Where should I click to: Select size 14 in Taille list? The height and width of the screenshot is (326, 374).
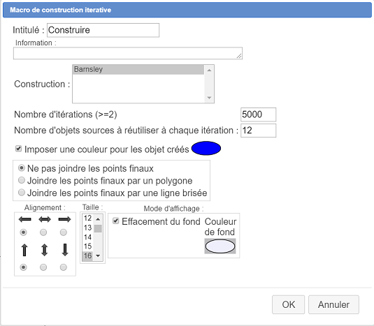pos(88,237)
